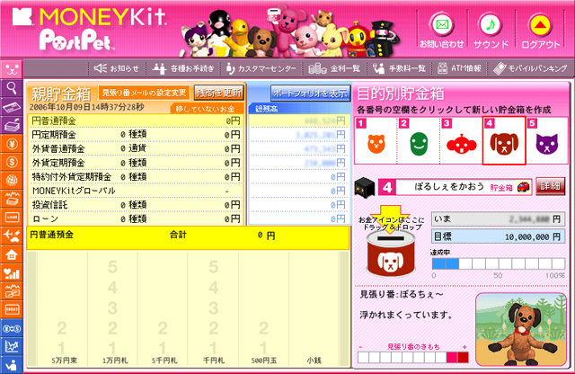Screen dimensions: 575x374
Task: Open 手数料一覧 menu item
Action: 399,68
